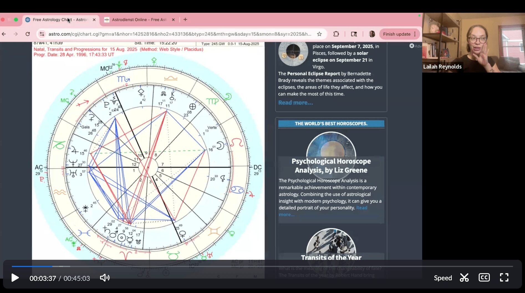Image resolution: width=525 pixels, height=293 pixels.
Task: Follow Read more link under Liz Greene text
Action: [361, 208]
